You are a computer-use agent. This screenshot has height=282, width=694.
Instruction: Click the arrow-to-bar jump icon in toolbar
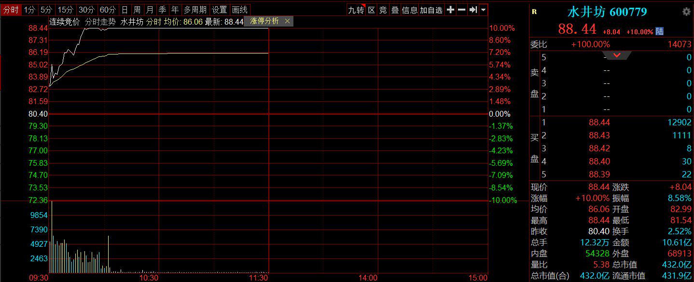point(473,10)
